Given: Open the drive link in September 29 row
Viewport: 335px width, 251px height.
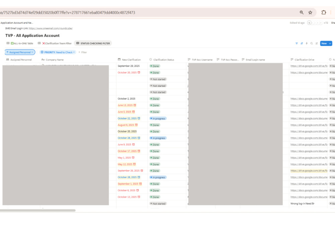Looking at the screenshot, I should 309,66.
